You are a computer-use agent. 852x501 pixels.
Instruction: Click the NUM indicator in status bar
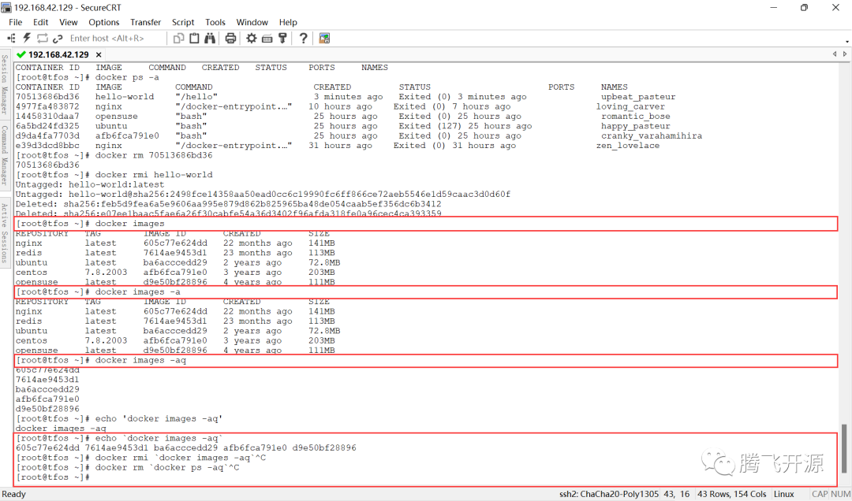[x=840, y=494]
